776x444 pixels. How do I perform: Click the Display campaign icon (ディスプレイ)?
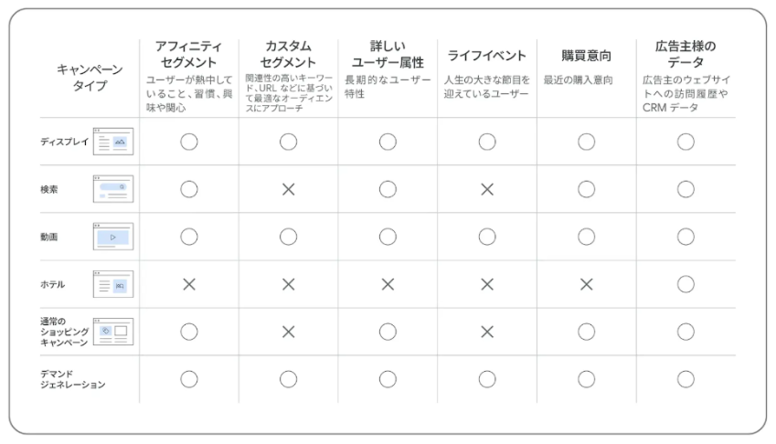tap(113, 142)
